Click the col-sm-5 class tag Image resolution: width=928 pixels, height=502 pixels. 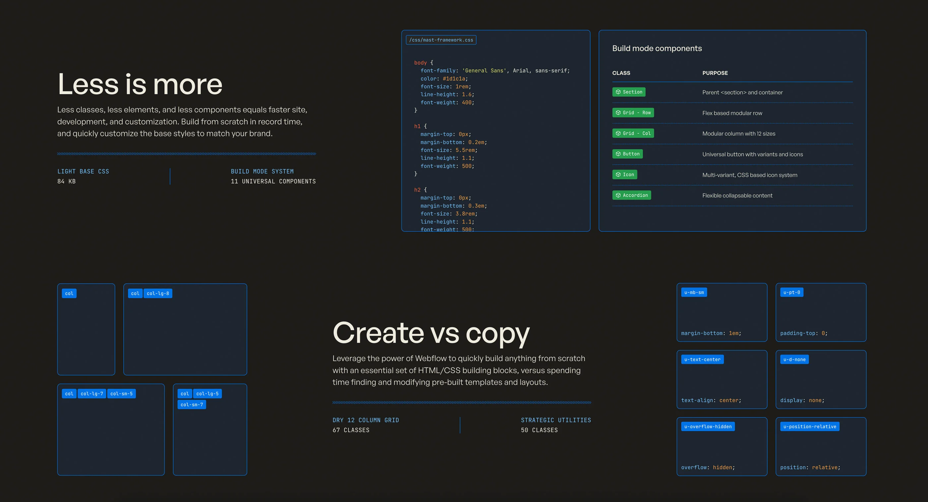(121, 394)
